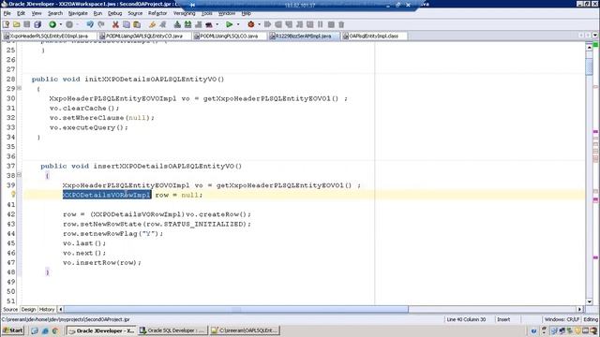Click the Make project toolbar icon
Viewport: 600px width, 337px height.
(x=177, y=24)
